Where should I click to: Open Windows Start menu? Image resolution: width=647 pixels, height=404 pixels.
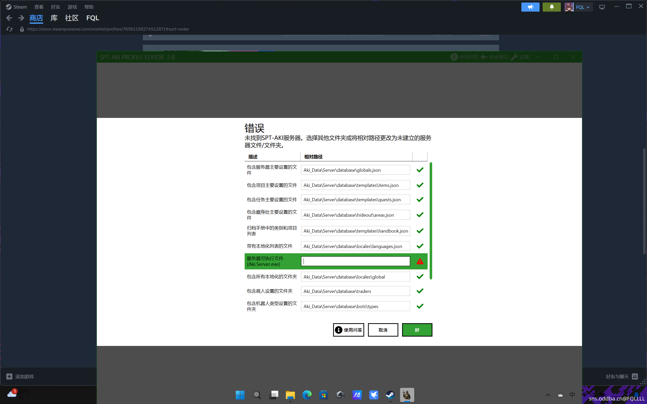[240, 395]
